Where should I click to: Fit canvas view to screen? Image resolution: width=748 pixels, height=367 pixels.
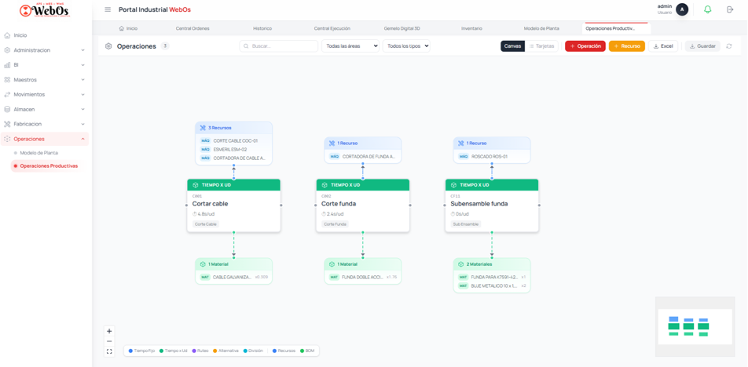coord(109,351)
